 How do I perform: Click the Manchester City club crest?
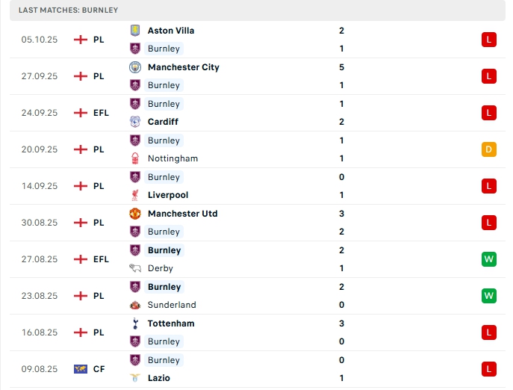[135, 67]
